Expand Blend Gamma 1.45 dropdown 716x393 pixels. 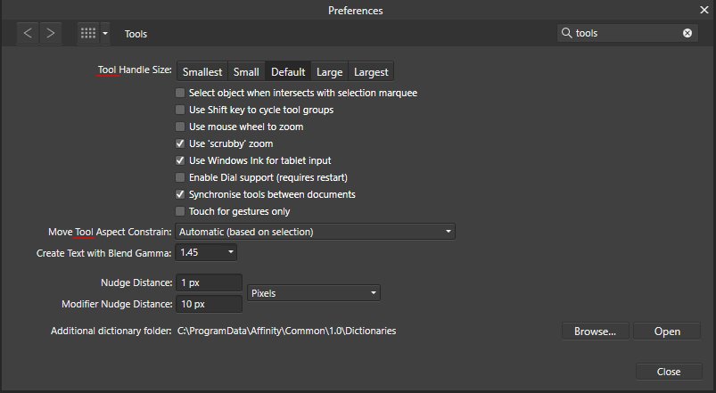(x=207, y=252)
